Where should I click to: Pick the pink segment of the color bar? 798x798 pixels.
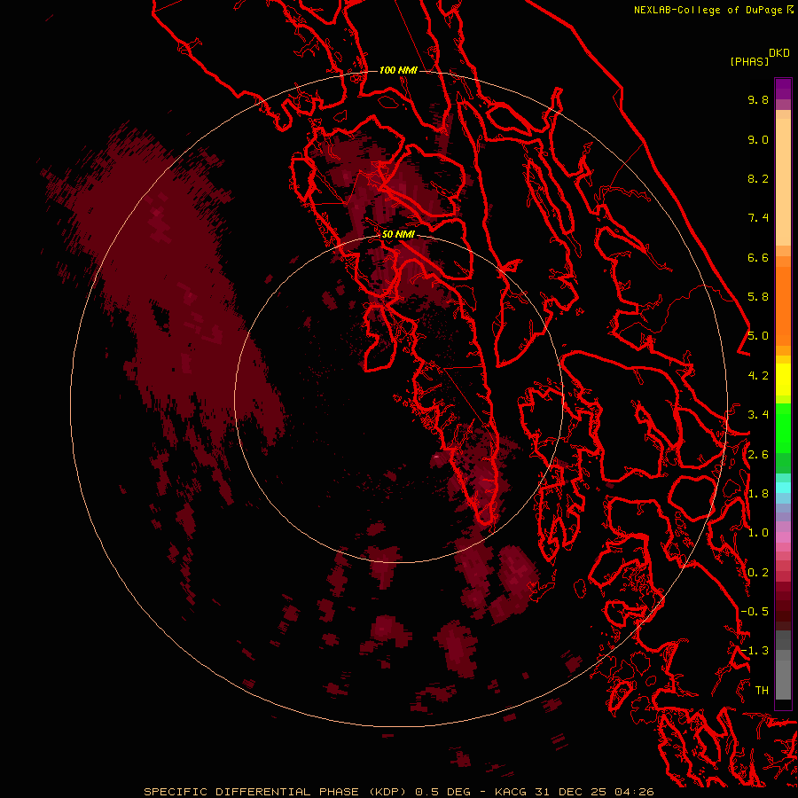pyautogui.click(x=783, y=537)
